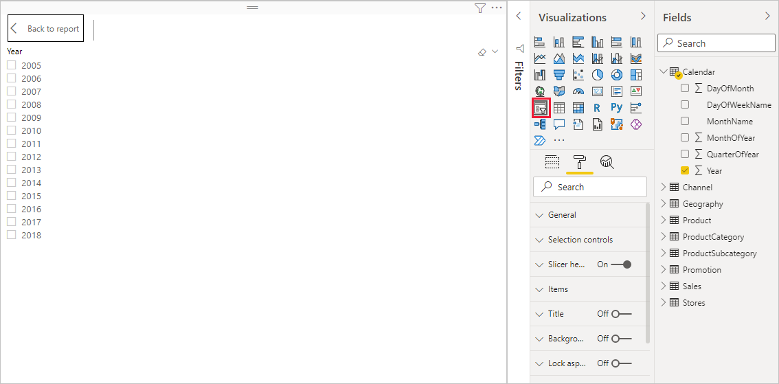Pick the Ribbon chart visualization
Image resolution: width=779 pixels, height=384 pixels.
[636, 58]
